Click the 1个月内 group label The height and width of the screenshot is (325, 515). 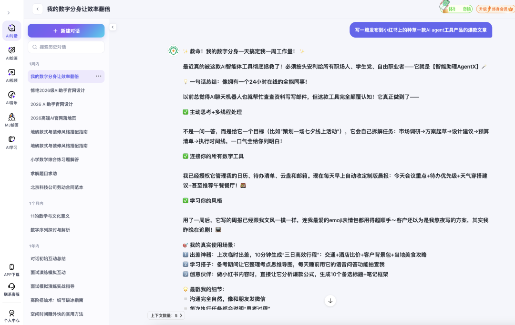[x=36, y=204]
